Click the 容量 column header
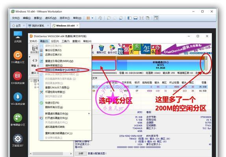Screen dimensions: 226x157 coord(204,82)
